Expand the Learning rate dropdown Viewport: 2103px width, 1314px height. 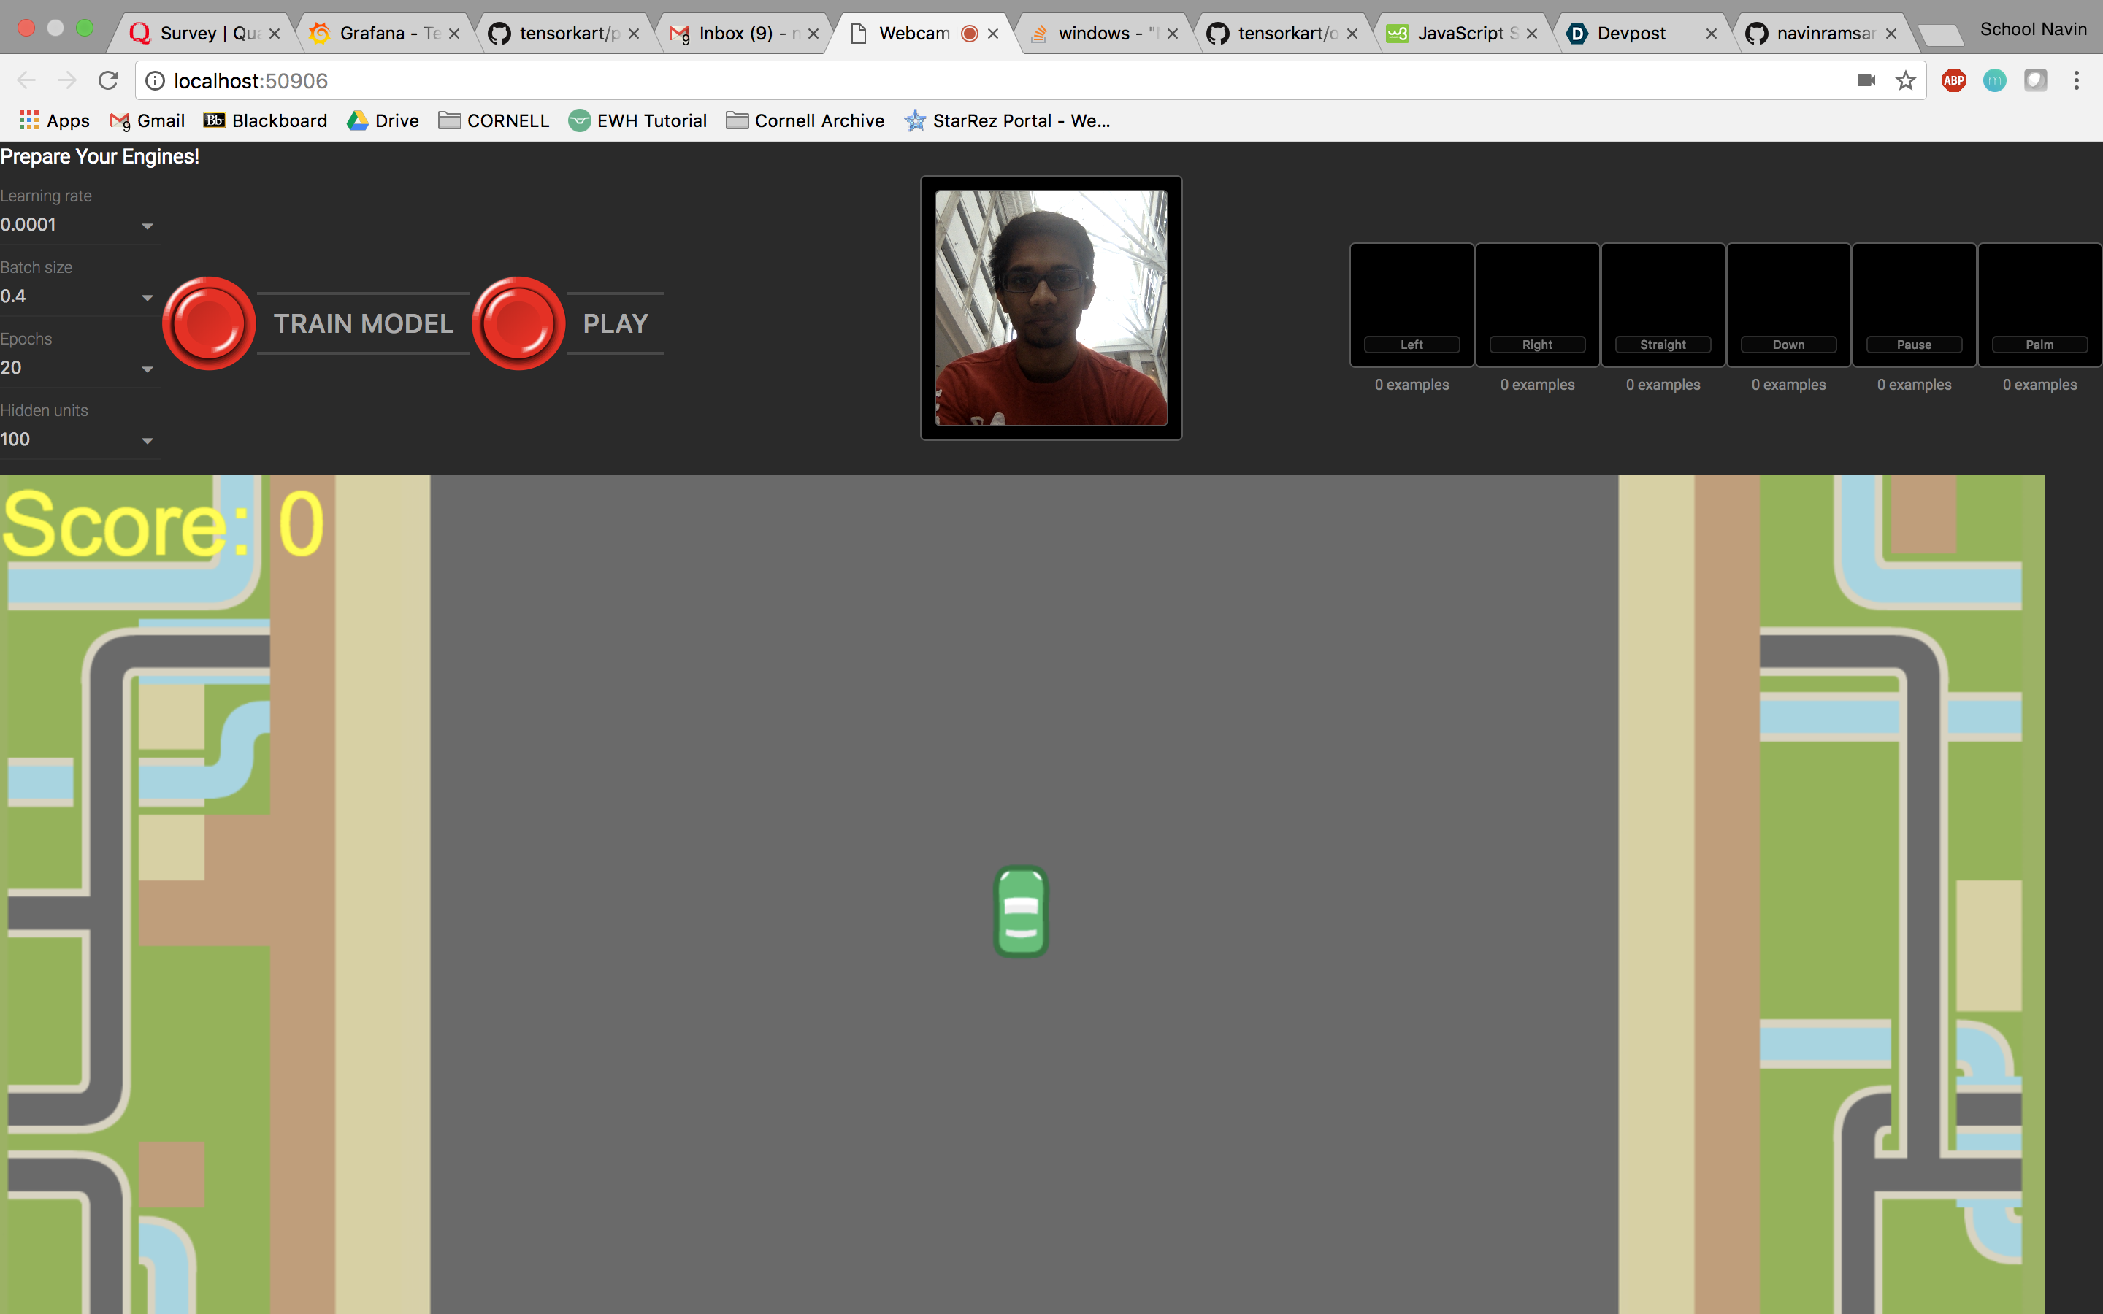pos(147,226)
